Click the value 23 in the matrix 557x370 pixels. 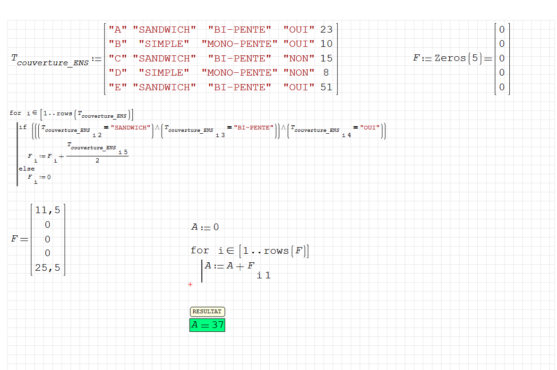(326, 30)
